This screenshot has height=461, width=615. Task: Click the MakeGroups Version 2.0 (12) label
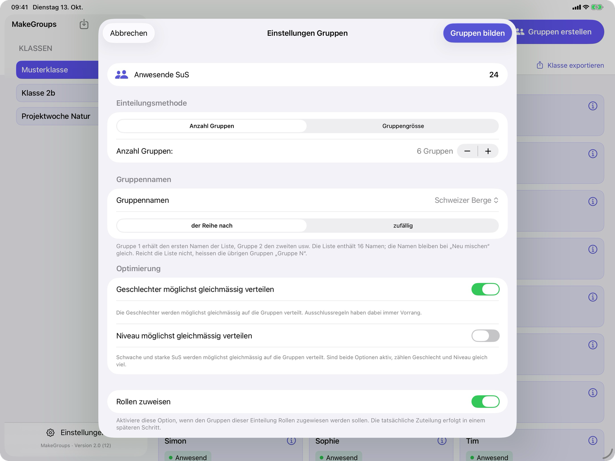[x=76, y=445]
